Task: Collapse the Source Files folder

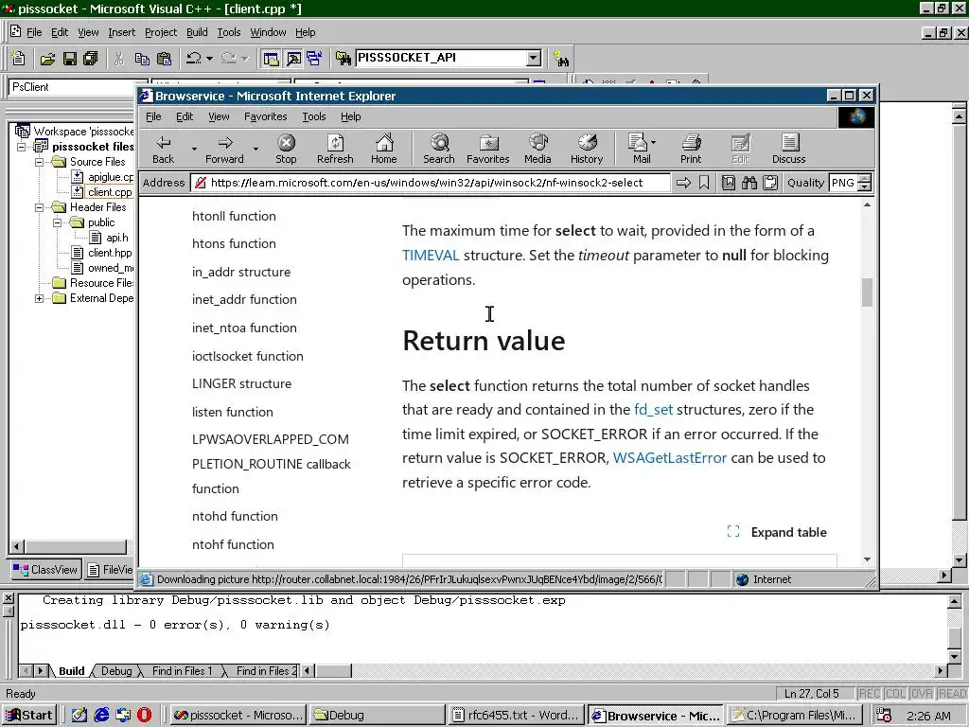Action: click(x=39, y=162)
